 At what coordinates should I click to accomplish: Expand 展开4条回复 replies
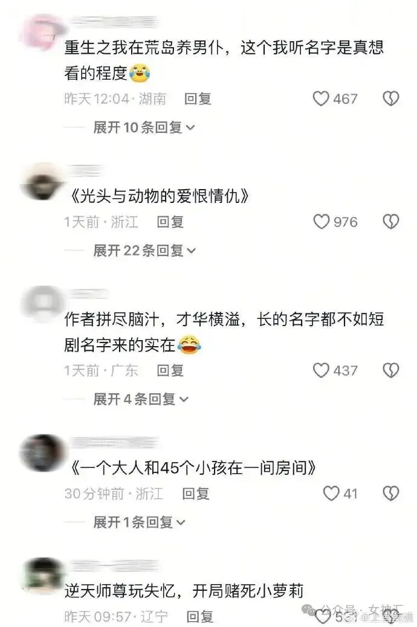(141, 399)
